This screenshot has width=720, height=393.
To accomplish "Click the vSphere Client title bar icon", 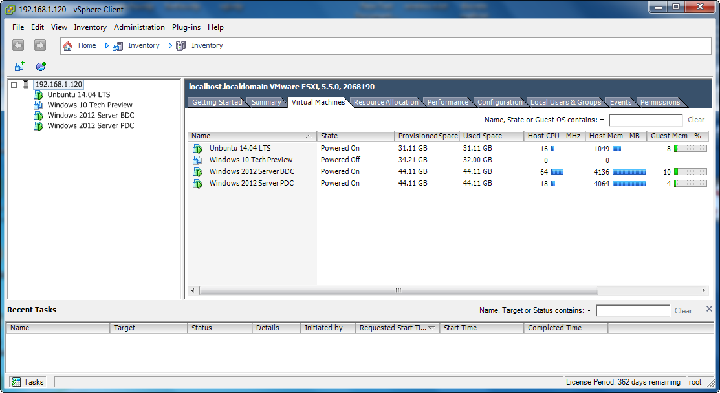I will click(10, 10).
